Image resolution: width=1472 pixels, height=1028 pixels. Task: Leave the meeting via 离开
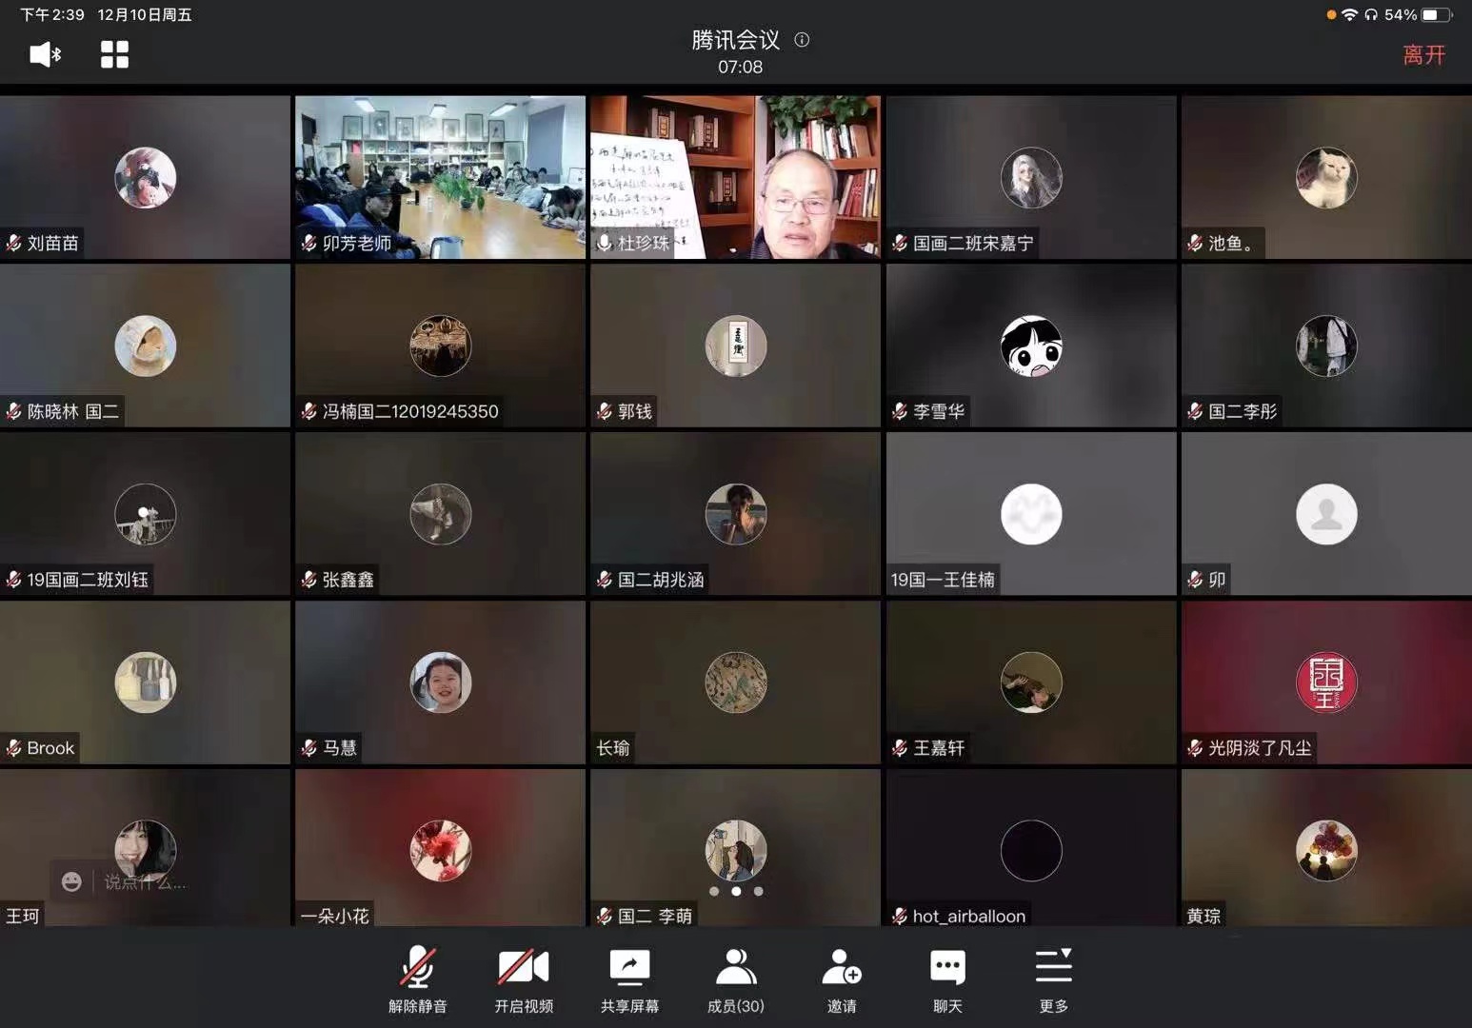pos(1423,55)
